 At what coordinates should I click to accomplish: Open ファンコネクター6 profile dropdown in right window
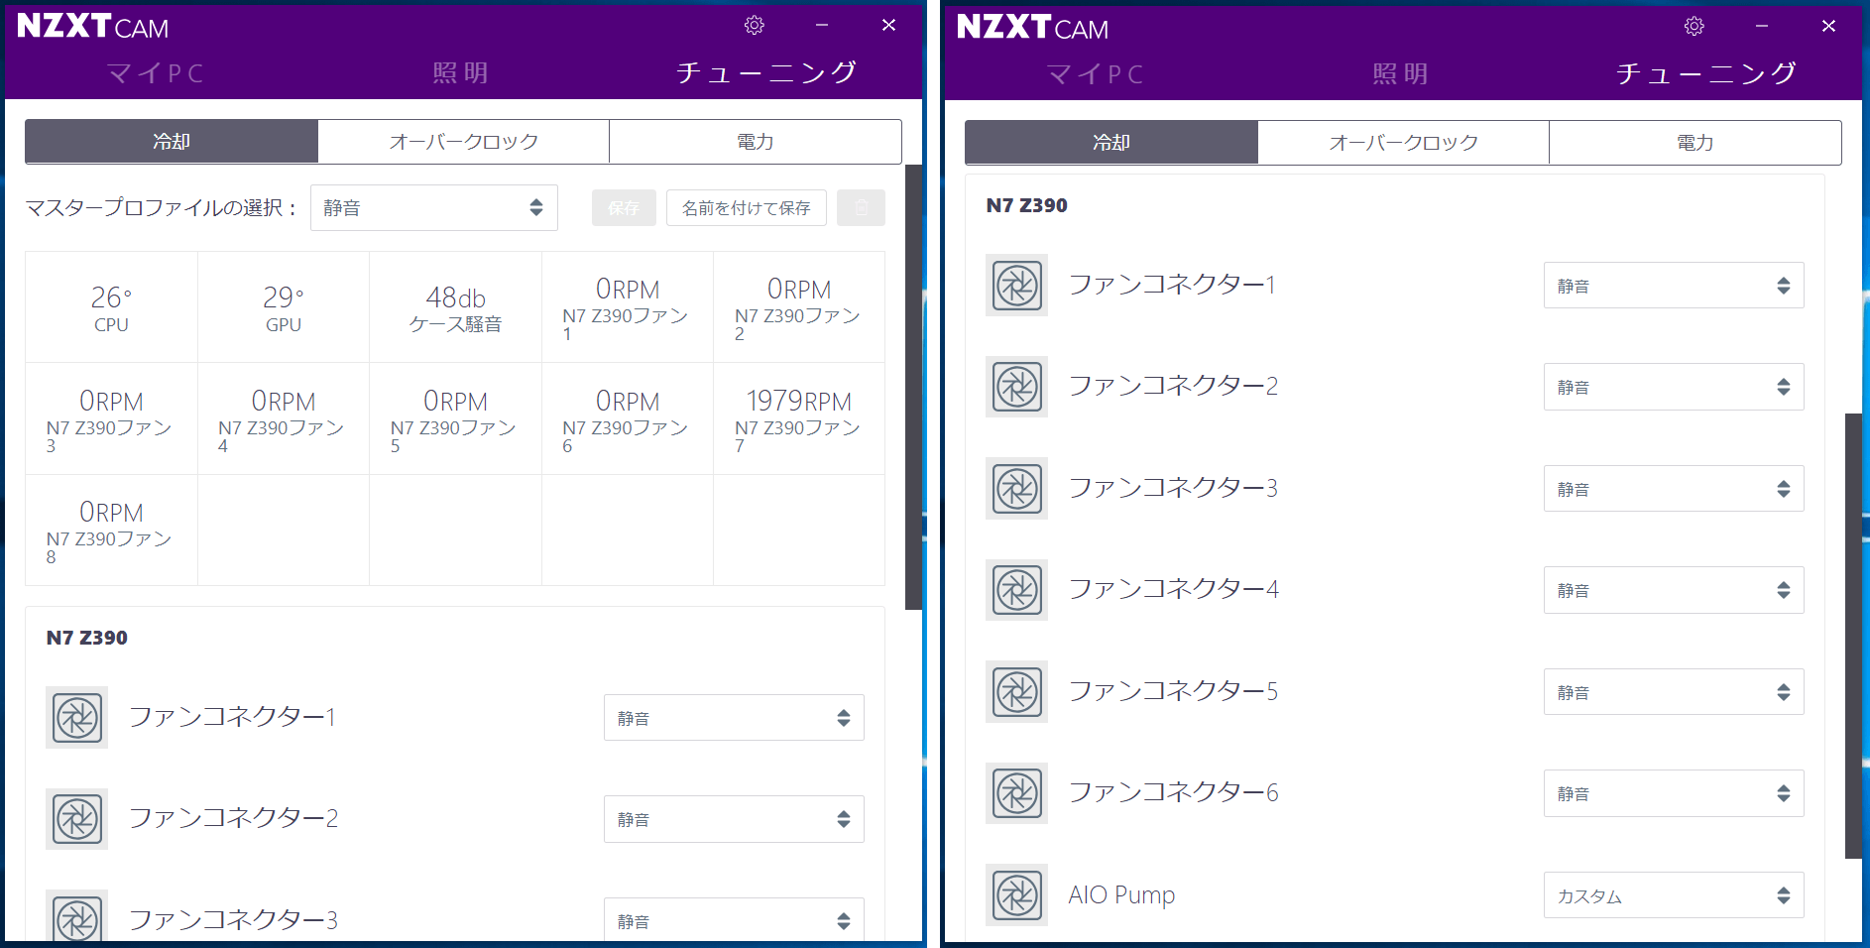point(1674,793)
